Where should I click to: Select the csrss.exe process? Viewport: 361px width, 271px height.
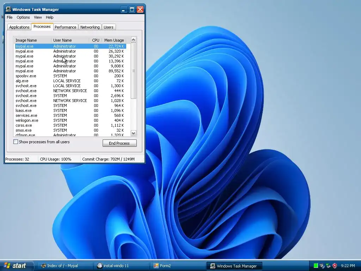click(71, 125)
